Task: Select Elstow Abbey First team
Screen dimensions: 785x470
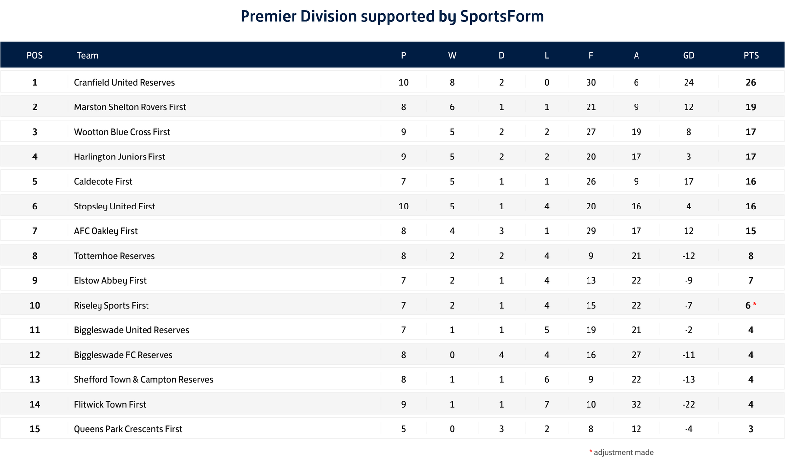Action: point(110,280)
